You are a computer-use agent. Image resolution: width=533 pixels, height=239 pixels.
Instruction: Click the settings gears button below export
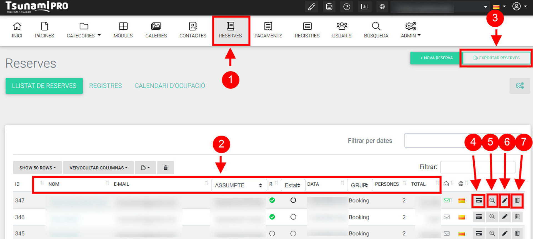click(519, 86)
